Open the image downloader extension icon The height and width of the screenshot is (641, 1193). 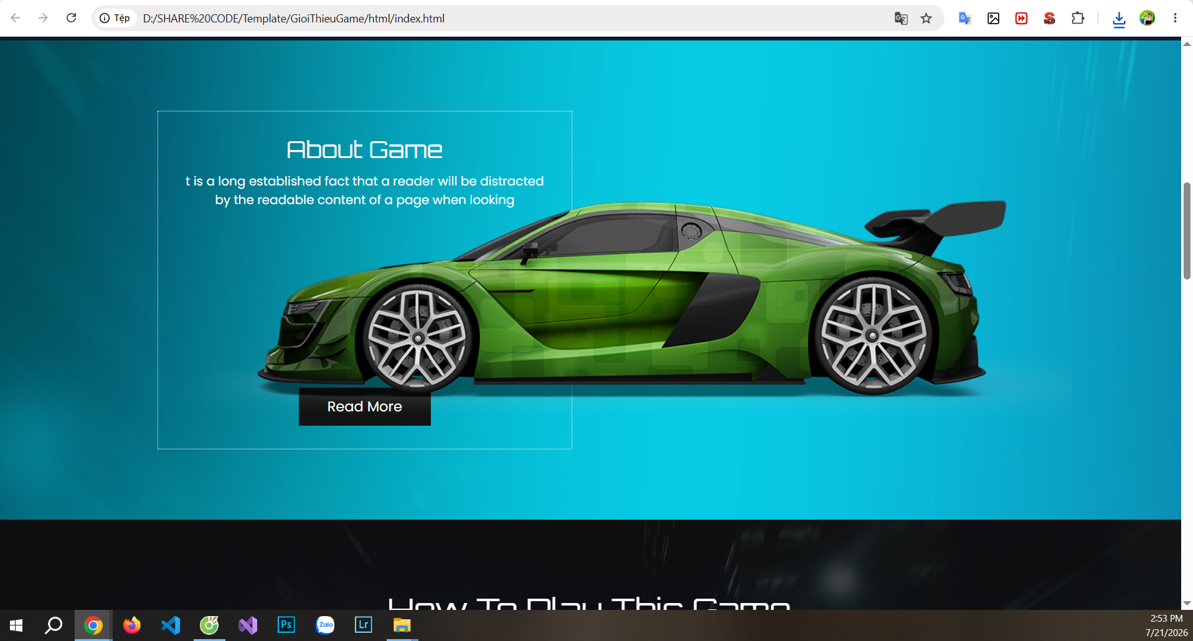tap(994, 18)
